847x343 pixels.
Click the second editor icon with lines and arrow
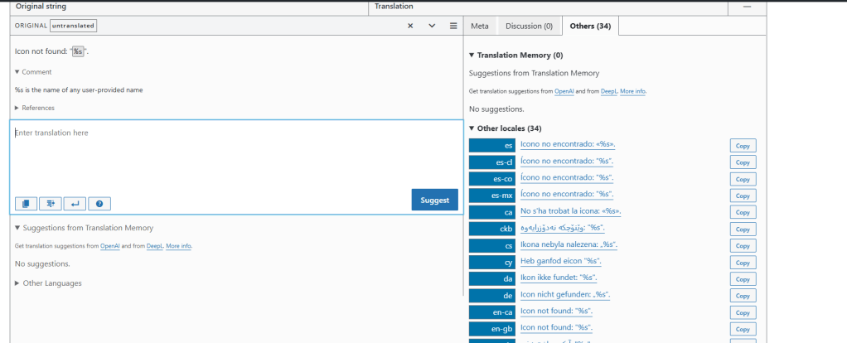click(x=51, y=203)
